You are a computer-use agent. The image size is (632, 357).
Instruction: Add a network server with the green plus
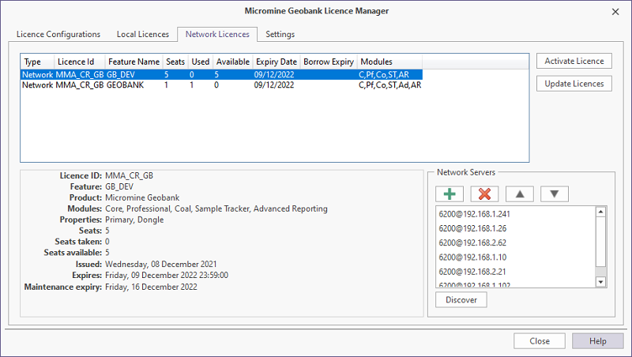[450, 194]
